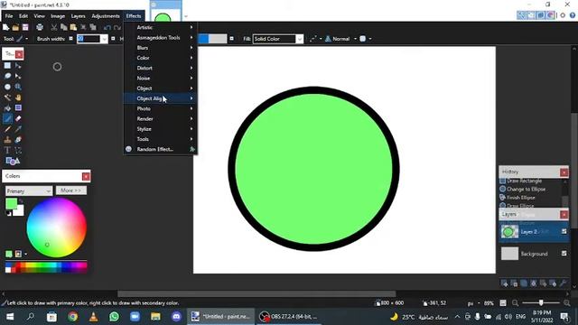The width and height of the screenshot is (578, 325).
Task: Select Change to Ellipse history entry
Action: pos(526,189)
